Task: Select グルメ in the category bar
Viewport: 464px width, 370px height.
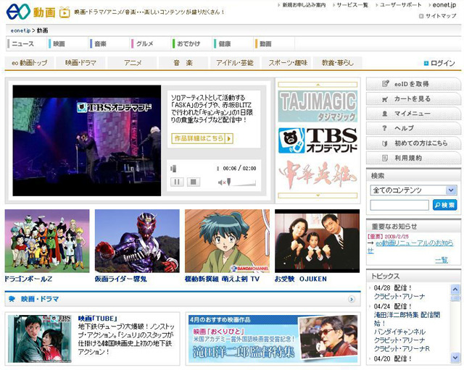Action: tap(144, 43)
